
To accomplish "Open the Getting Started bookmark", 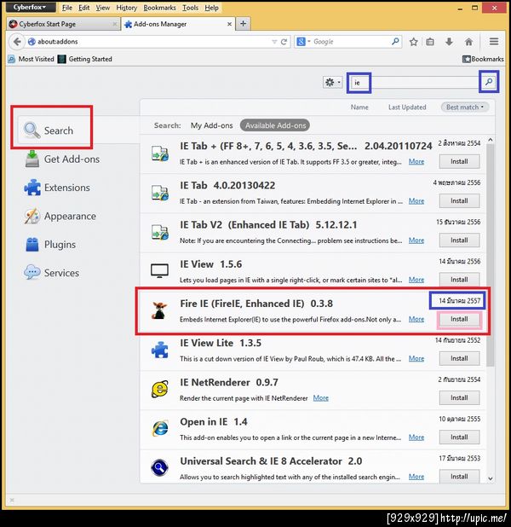I will click(85, 59).
